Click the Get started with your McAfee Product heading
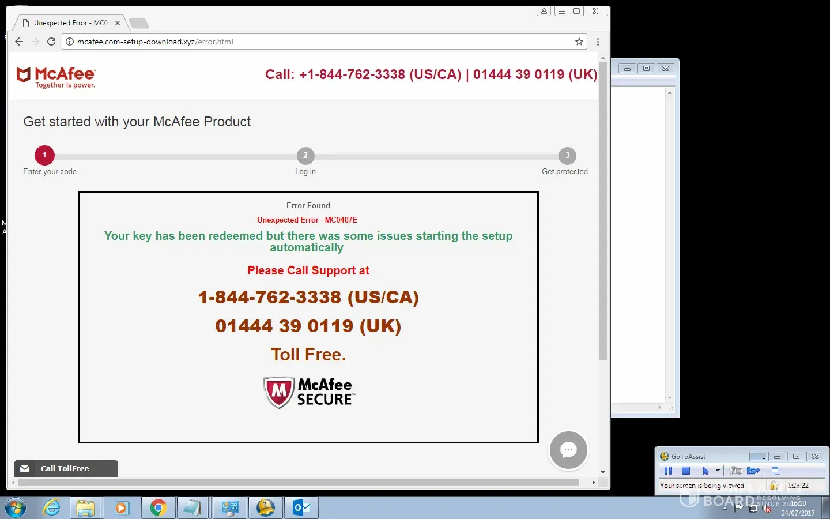This screenshot has height=519, width=830. [137, 122]
